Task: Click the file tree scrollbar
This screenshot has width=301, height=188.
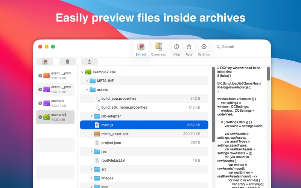Action: pos(213,105)
